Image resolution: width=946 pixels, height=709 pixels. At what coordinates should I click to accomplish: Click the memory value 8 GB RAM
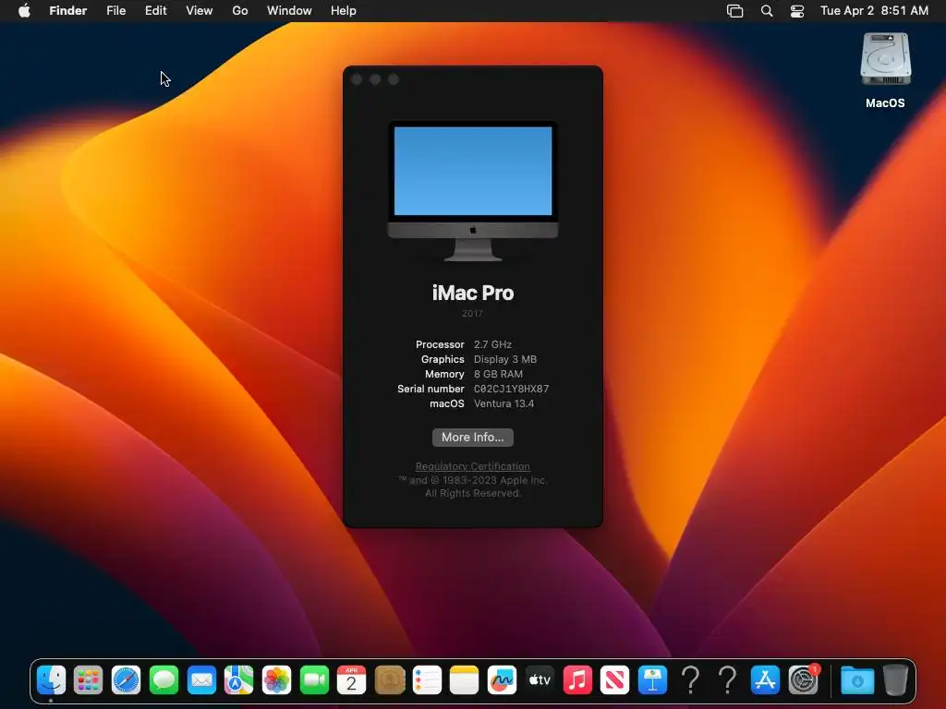coord(498,374)
